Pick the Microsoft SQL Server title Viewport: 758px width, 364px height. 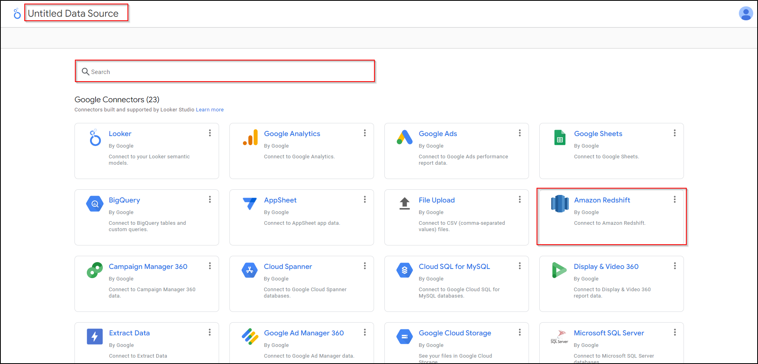coord(609,333)
